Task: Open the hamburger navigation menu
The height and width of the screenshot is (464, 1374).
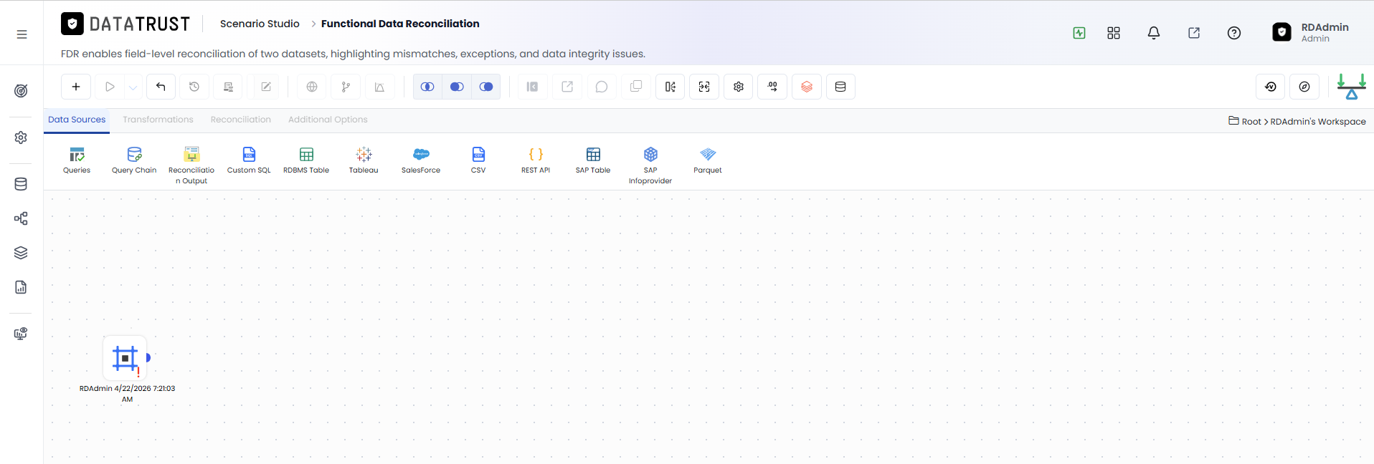Action: point(22,34)
